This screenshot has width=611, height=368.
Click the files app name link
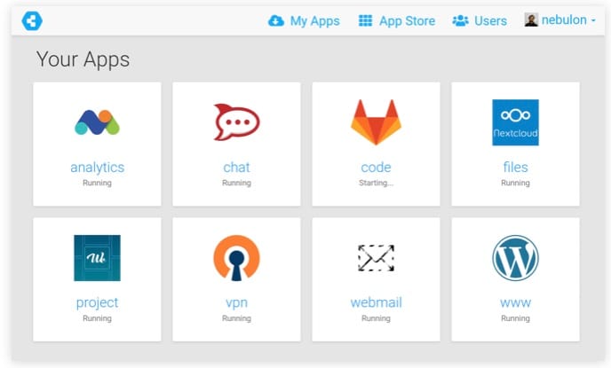(515, 168)
